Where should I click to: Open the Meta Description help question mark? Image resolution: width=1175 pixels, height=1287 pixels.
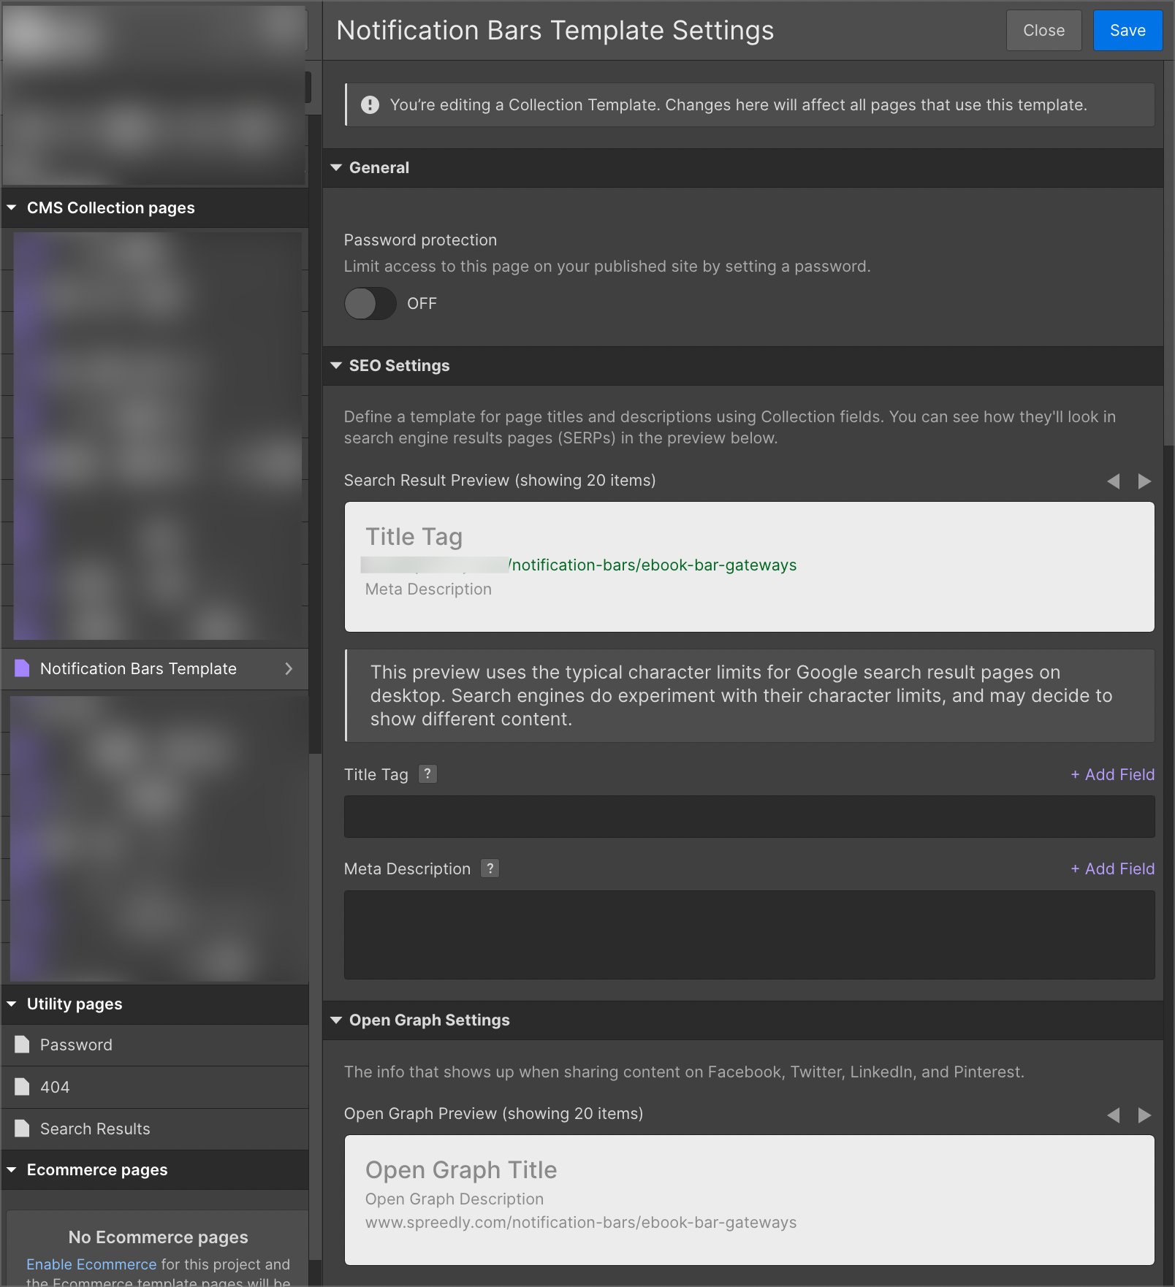pos(490,868)
